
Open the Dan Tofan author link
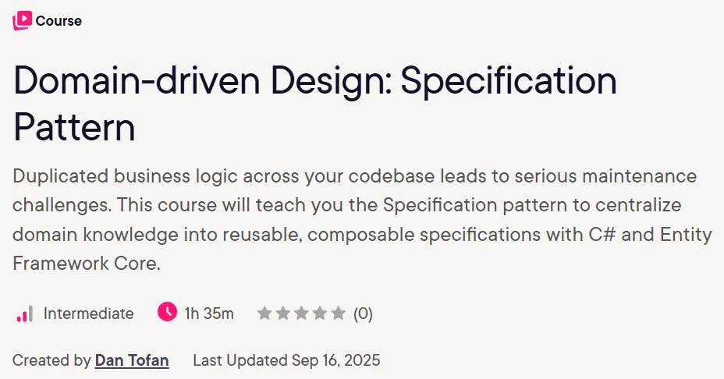tap(132, 360)
